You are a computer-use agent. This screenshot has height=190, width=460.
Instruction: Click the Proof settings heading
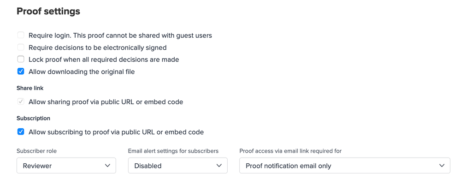coord(48,12)
